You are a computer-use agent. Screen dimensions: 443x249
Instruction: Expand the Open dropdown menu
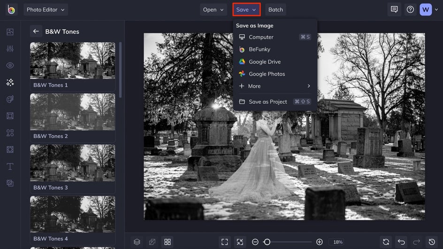pyautogui.click(x=214, y=9)
